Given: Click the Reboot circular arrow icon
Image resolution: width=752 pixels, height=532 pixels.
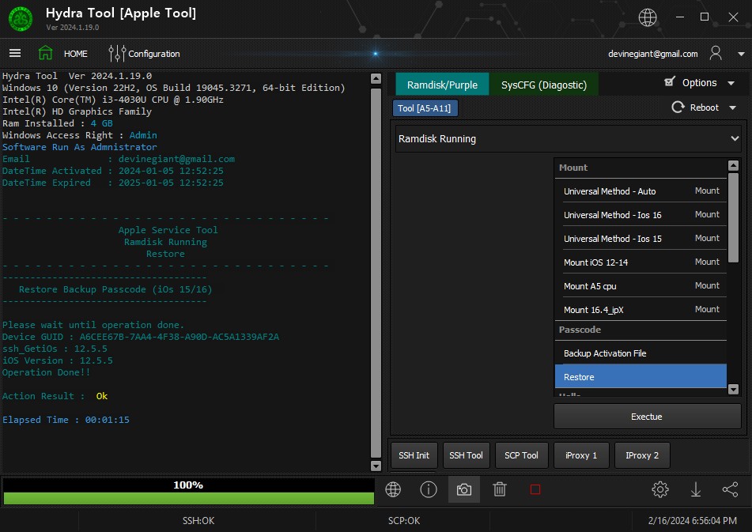Looking at the screenshot, I should click(x=678, y=107).
